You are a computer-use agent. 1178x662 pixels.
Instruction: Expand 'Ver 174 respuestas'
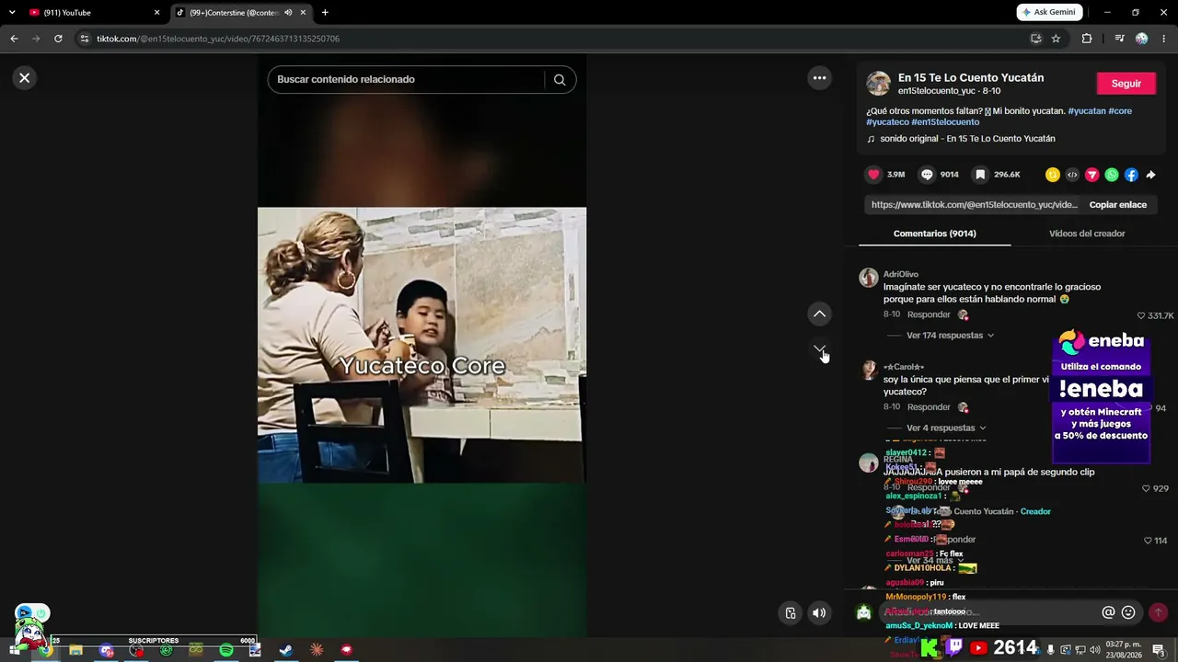click(950, 336)
